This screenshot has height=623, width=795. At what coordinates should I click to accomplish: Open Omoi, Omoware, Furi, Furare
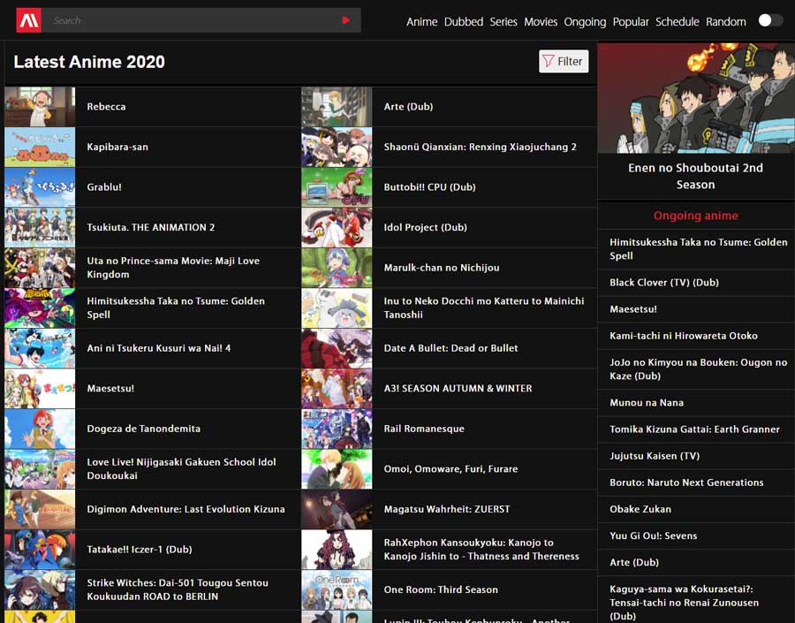pyautogui.click(x=450, y=468)
